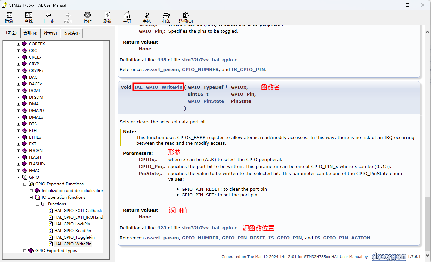Expand the DAC tree node
This screenshot has width=431, height=262.
(18, 77)
